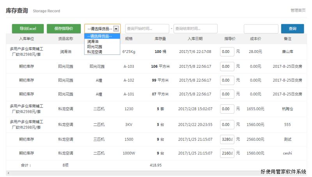Click the empty keyword search box

[261, 29]
